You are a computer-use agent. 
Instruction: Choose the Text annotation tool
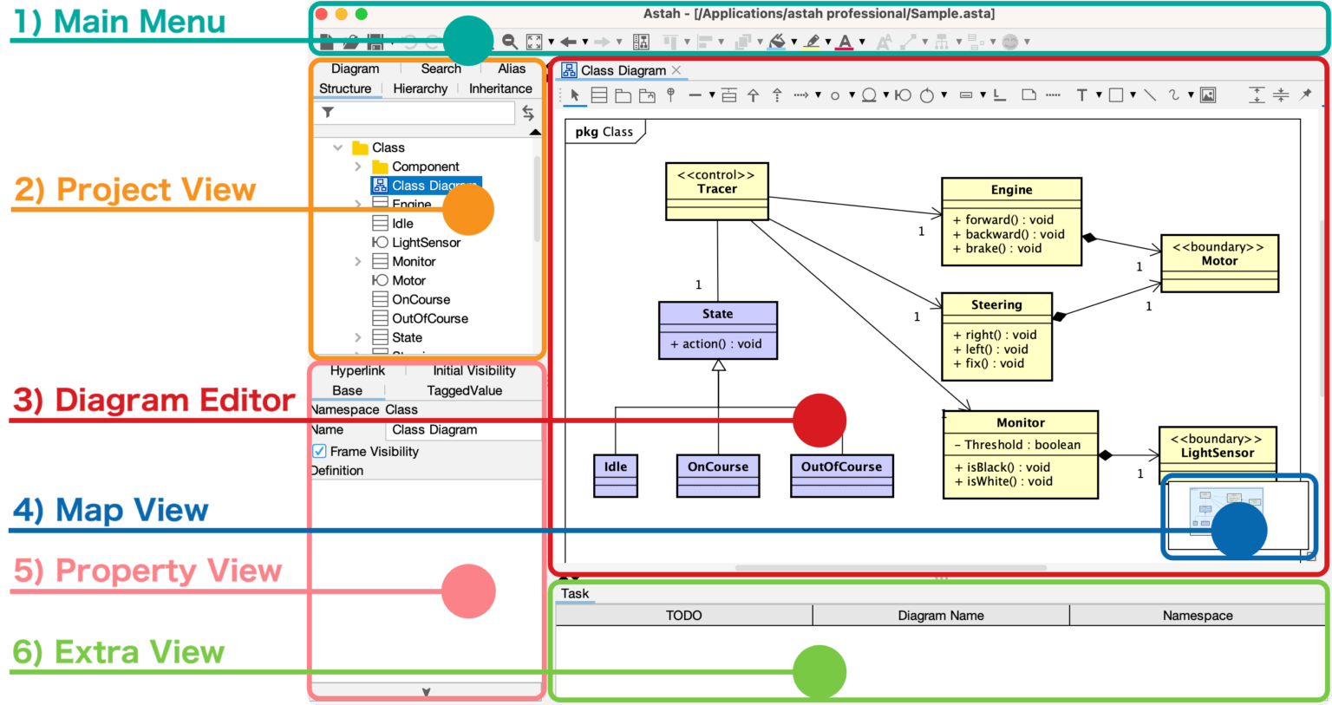(x=1081, y=95)
